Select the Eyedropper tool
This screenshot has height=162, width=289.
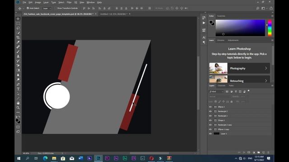point(18,42)
